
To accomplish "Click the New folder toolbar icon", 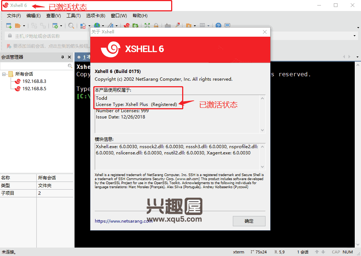I will point(189,25).
